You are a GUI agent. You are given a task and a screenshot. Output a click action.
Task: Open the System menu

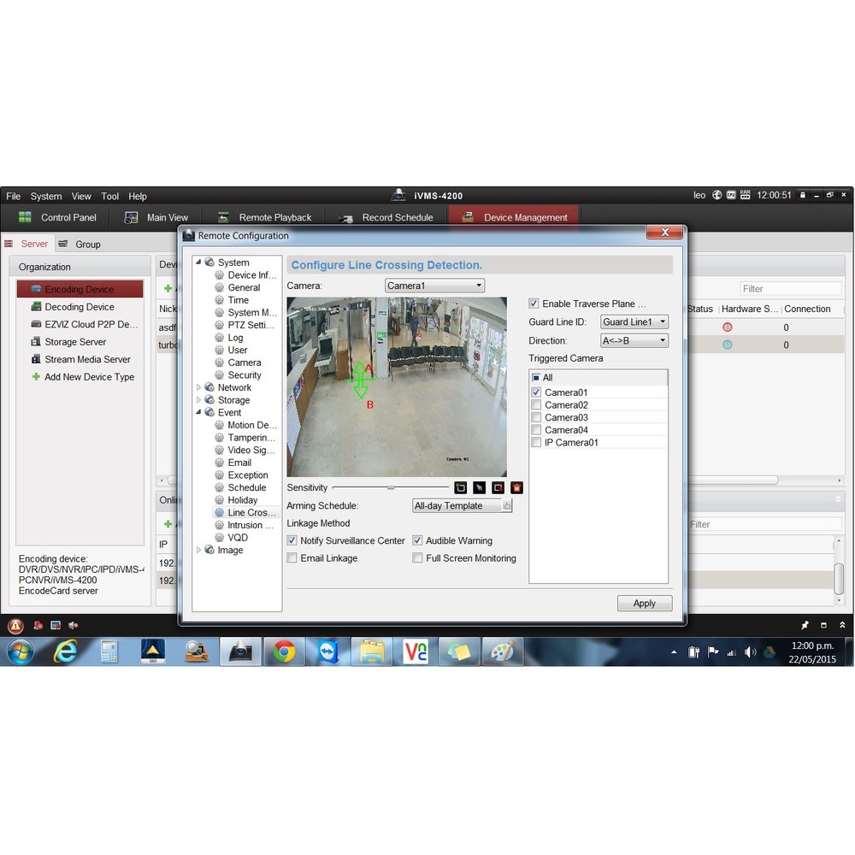click(x=46, y=197)
